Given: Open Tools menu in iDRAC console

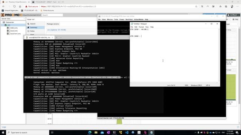Looking at the screenshot, I should tap(116, 19).
